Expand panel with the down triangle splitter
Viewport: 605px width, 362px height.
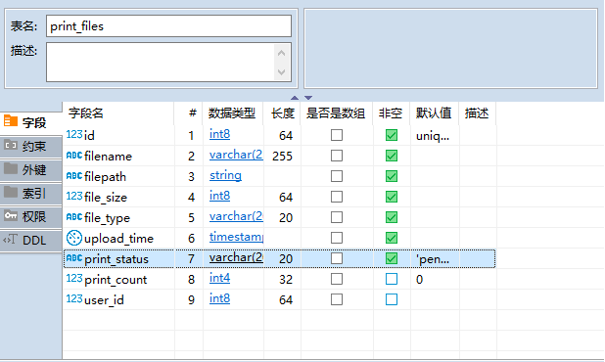(308, 98)
